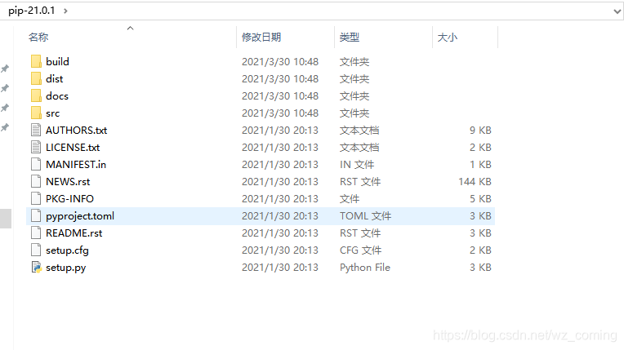Click the 144 KB size of NEWS.rst
624x350 pixels.
coord(475,181)
